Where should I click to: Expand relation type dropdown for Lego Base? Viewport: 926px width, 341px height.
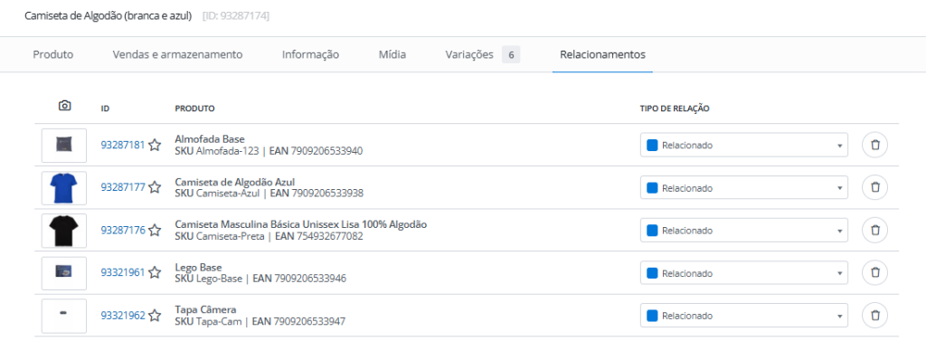click(x=744, y=272)
